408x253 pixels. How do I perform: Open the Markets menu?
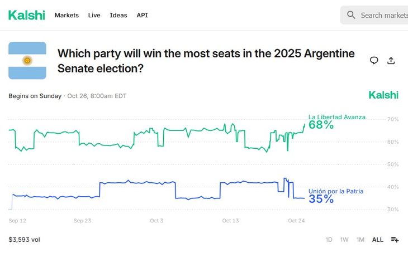click(67, 15)
